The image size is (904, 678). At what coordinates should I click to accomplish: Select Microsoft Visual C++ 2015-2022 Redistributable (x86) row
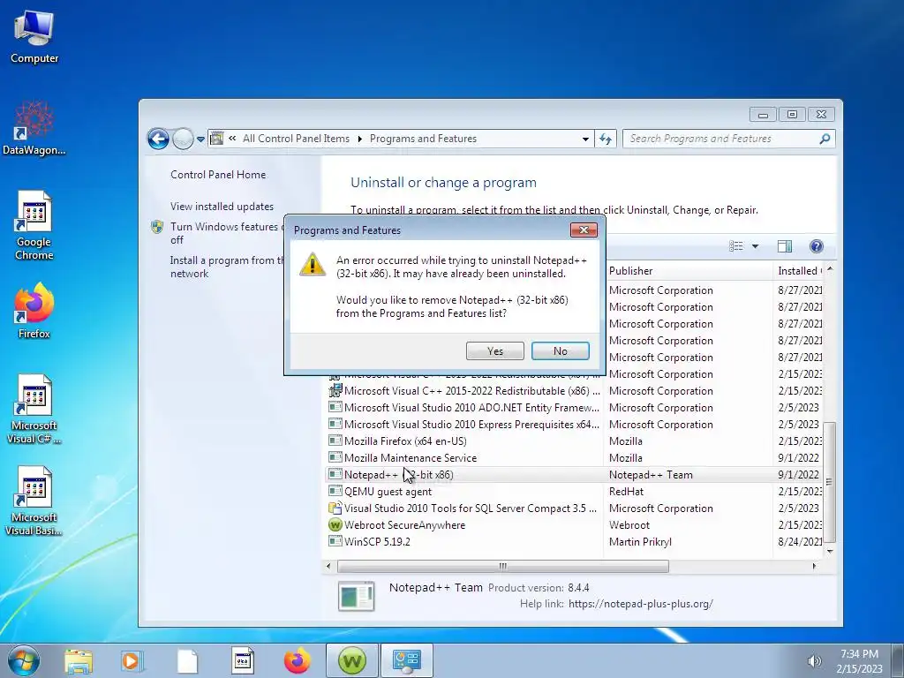575,391
